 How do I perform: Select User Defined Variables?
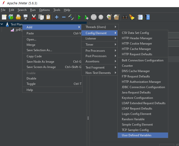coord(143,135)
